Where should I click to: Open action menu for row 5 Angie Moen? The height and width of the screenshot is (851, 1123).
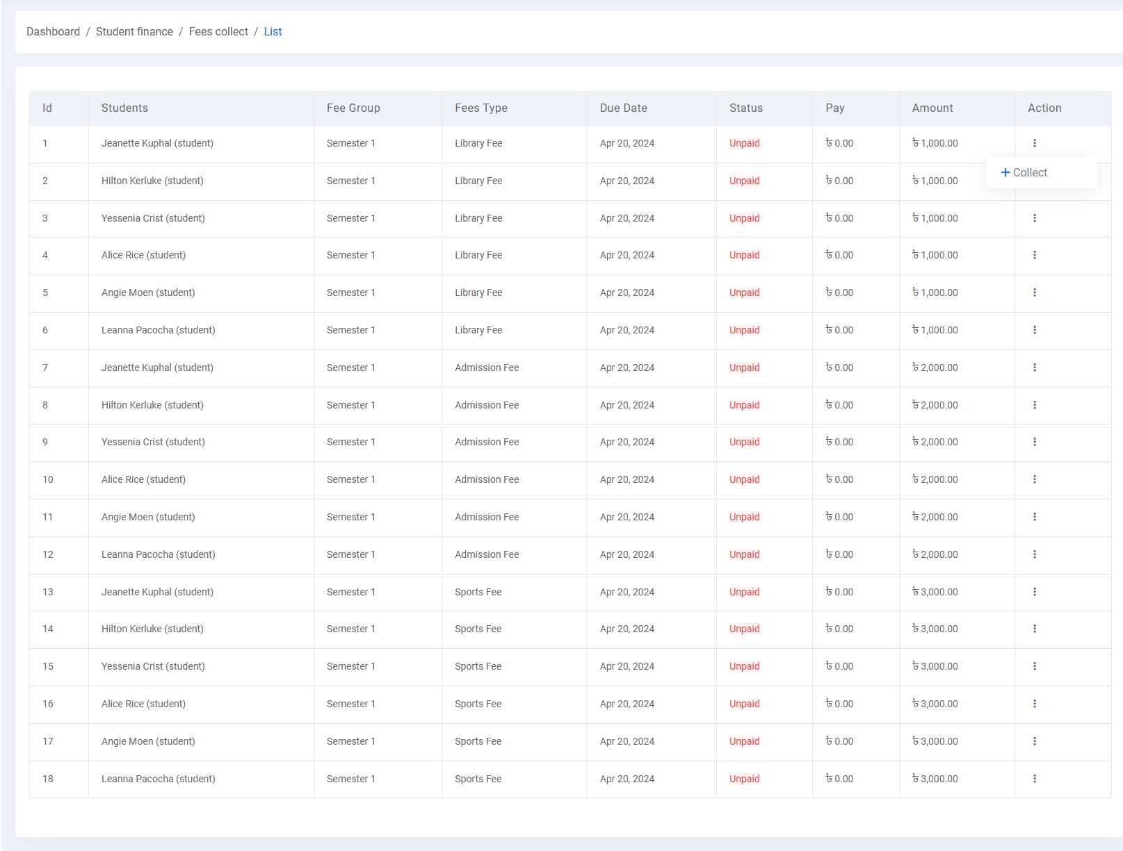1034,292
